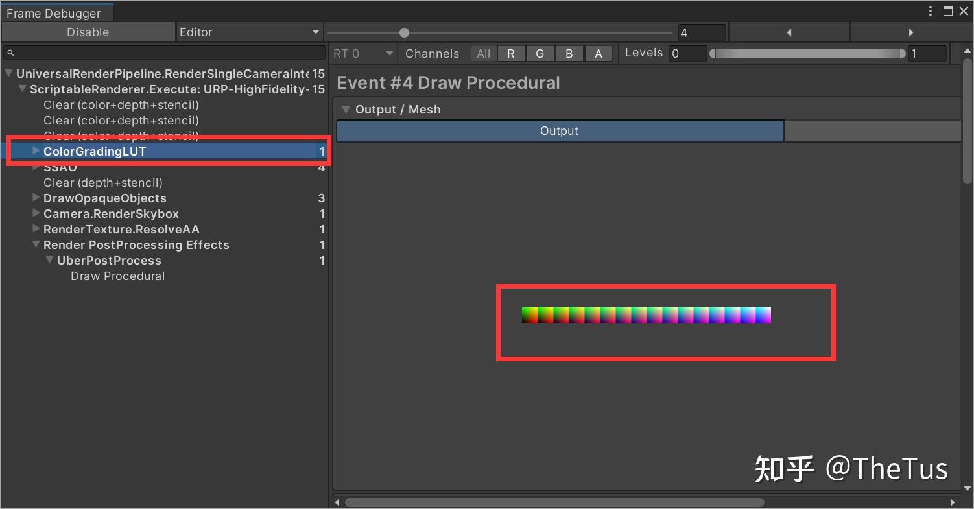Click the previous event navigation arrow
Screen dimensions: 974x509
pos(789,32)
